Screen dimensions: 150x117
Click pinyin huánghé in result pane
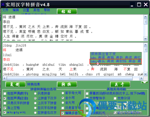32,65
